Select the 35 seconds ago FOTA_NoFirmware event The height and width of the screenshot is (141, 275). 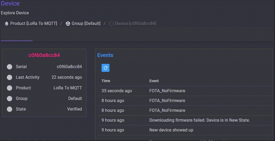coord(167,91)
